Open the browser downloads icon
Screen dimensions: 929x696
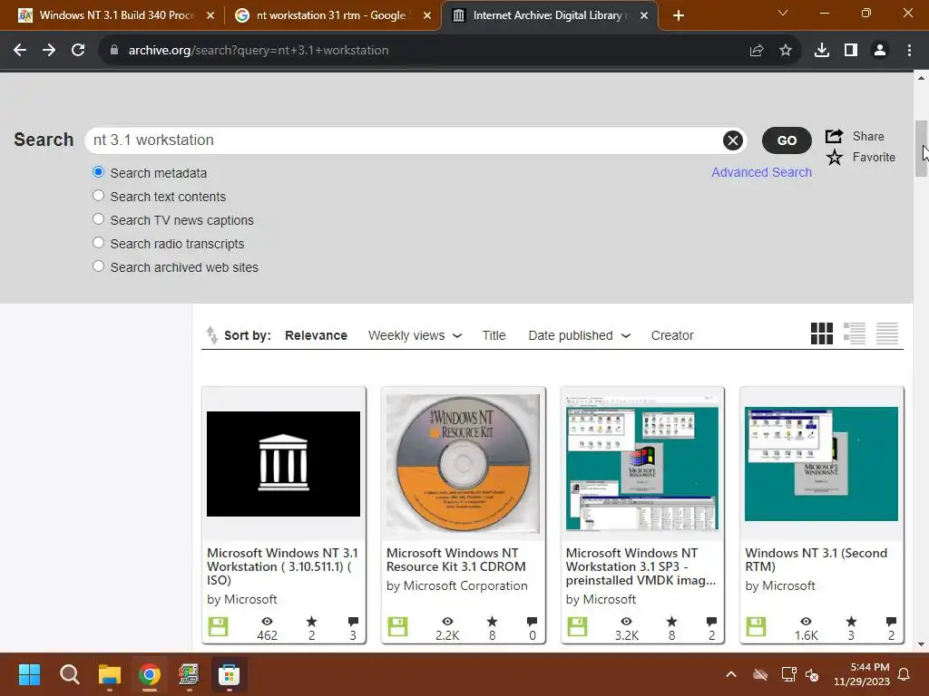coord(822,51)
